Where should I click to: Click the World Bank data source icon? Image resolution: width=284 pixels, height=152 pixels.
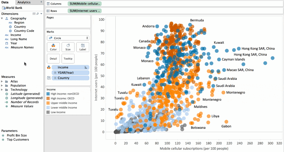3,8
